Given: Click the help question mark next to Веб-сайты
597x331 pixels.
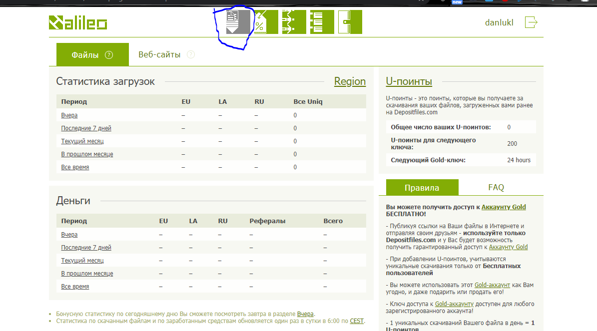Looking at the screenshot, I should (x=191, y=54).
